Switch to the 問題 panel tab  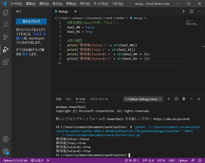click(58, 99)
